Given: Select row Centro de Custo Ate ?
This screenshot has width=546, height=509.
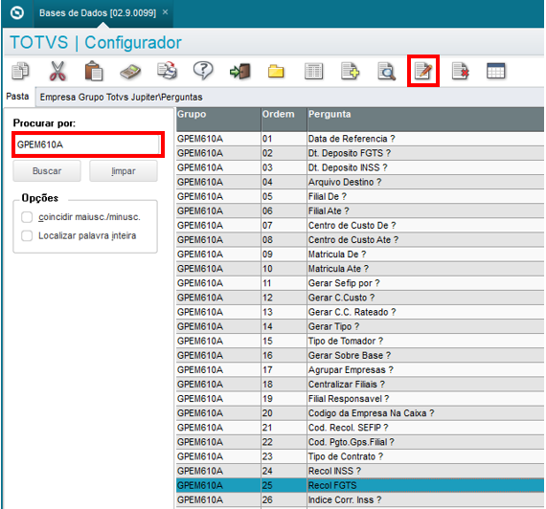Looking at the screenshot, I should (360, 240).
